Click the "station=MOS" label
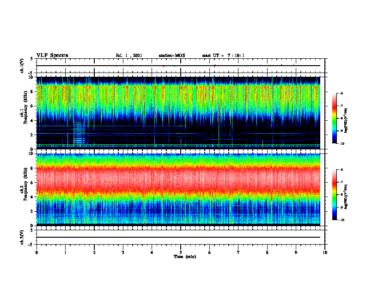 click(x=172, y=55)
